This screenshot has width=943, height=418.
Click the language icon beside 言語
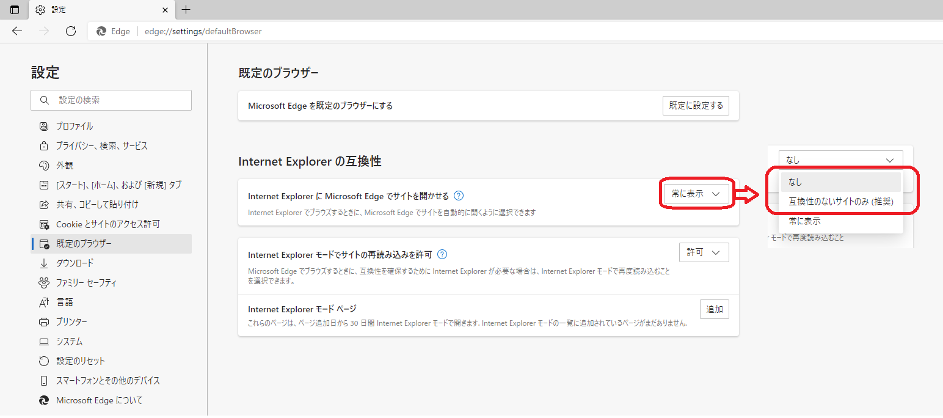[44, 302]
